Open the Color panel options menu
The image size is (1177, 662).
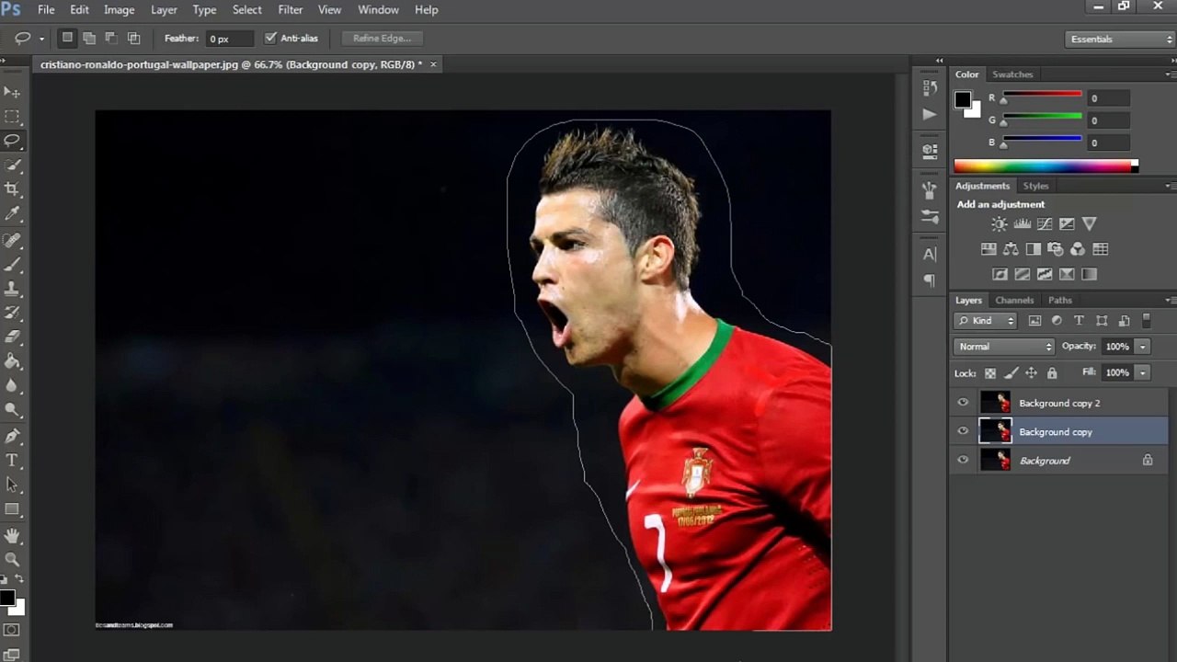(x=1170, y=74)
